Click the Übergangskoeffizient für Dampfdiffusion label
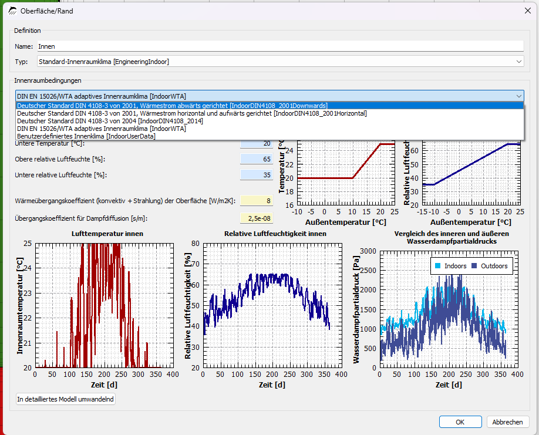 tap(81, 218)
